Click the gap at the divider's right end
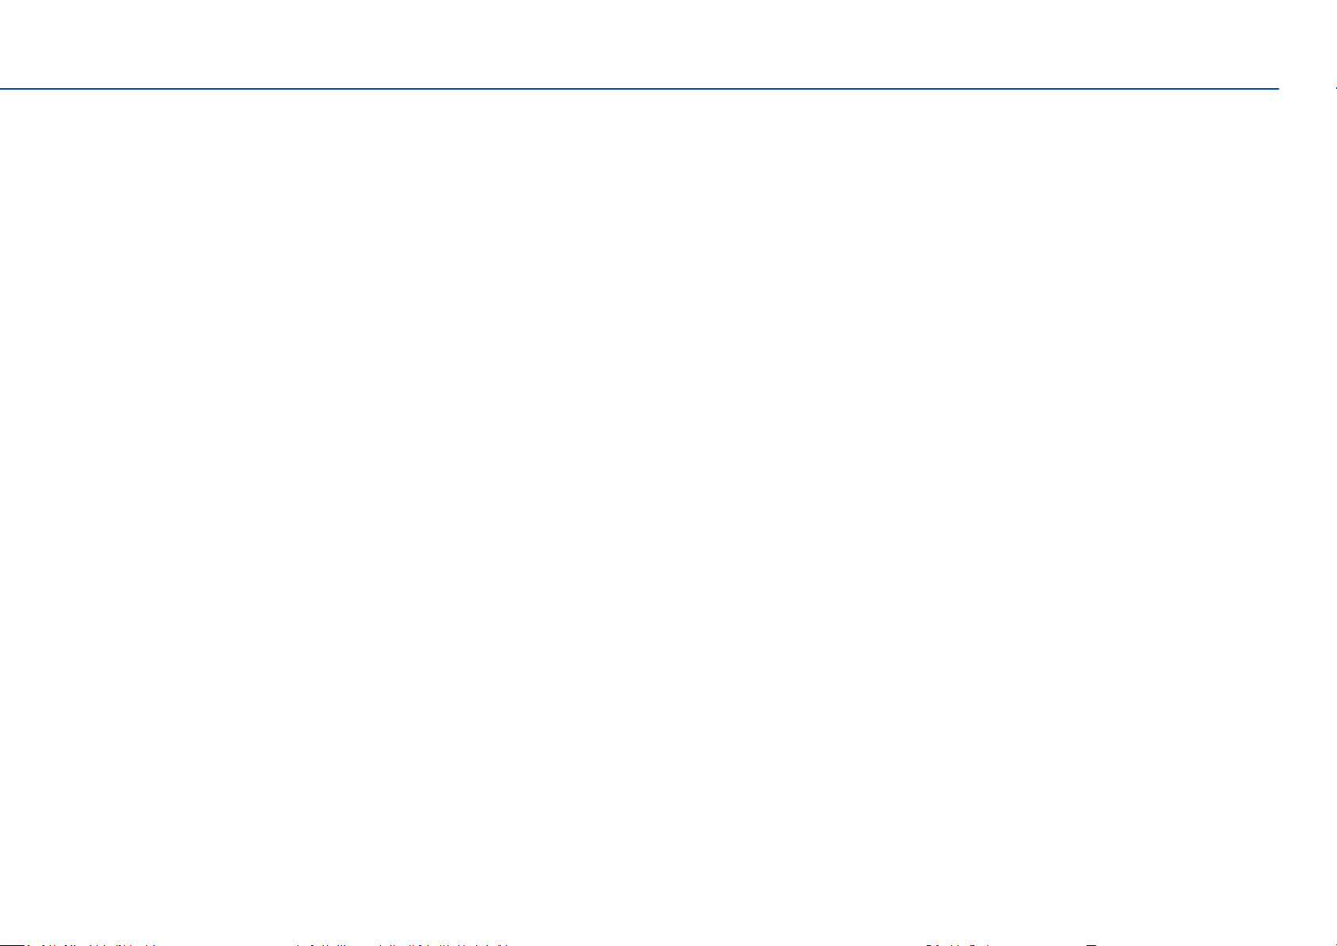 (x=1307, y=88)
